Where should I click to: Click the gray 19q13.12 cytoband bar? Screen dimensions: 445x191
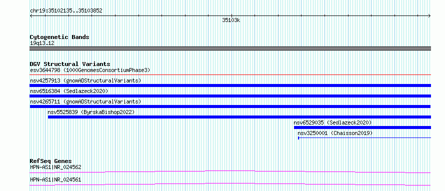tap(230, 48)
